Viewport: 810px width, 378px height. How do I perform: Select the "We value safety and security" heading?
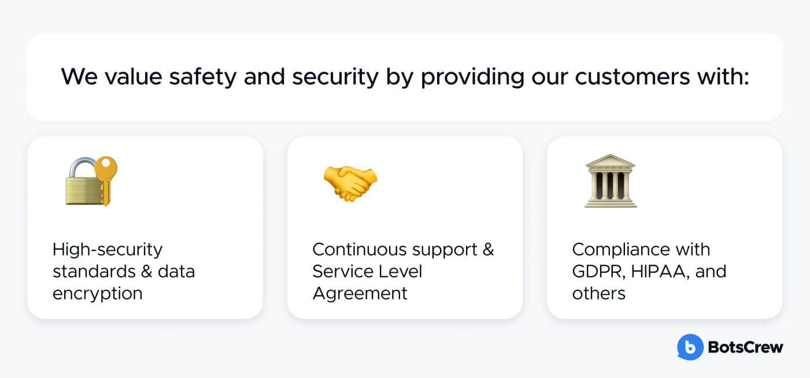point(405,77)
